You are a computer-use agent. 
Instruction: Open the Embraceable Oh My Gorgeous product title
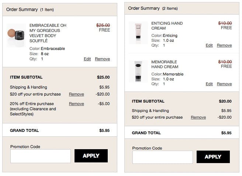coord(48,33)
